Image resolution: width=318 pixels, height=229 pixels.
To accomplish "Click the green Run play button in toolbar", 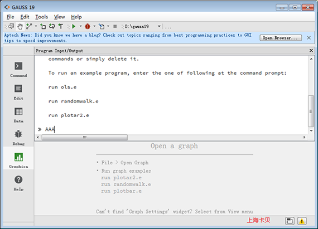I will tap(74, 26).
